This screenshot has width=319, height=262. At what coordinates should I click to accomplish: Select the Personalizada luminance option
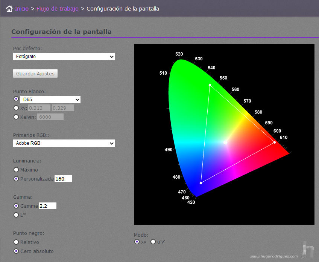(x=16, y=179)
